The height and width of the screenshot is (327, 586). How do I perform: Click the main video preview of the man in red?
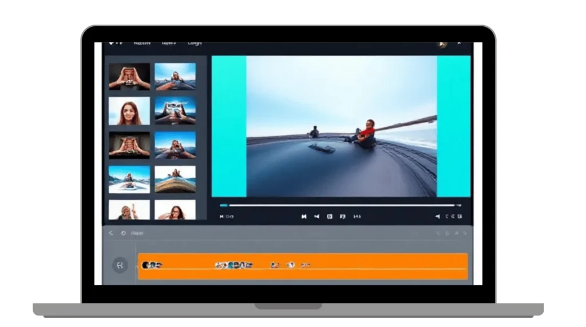tap(341, 126)
